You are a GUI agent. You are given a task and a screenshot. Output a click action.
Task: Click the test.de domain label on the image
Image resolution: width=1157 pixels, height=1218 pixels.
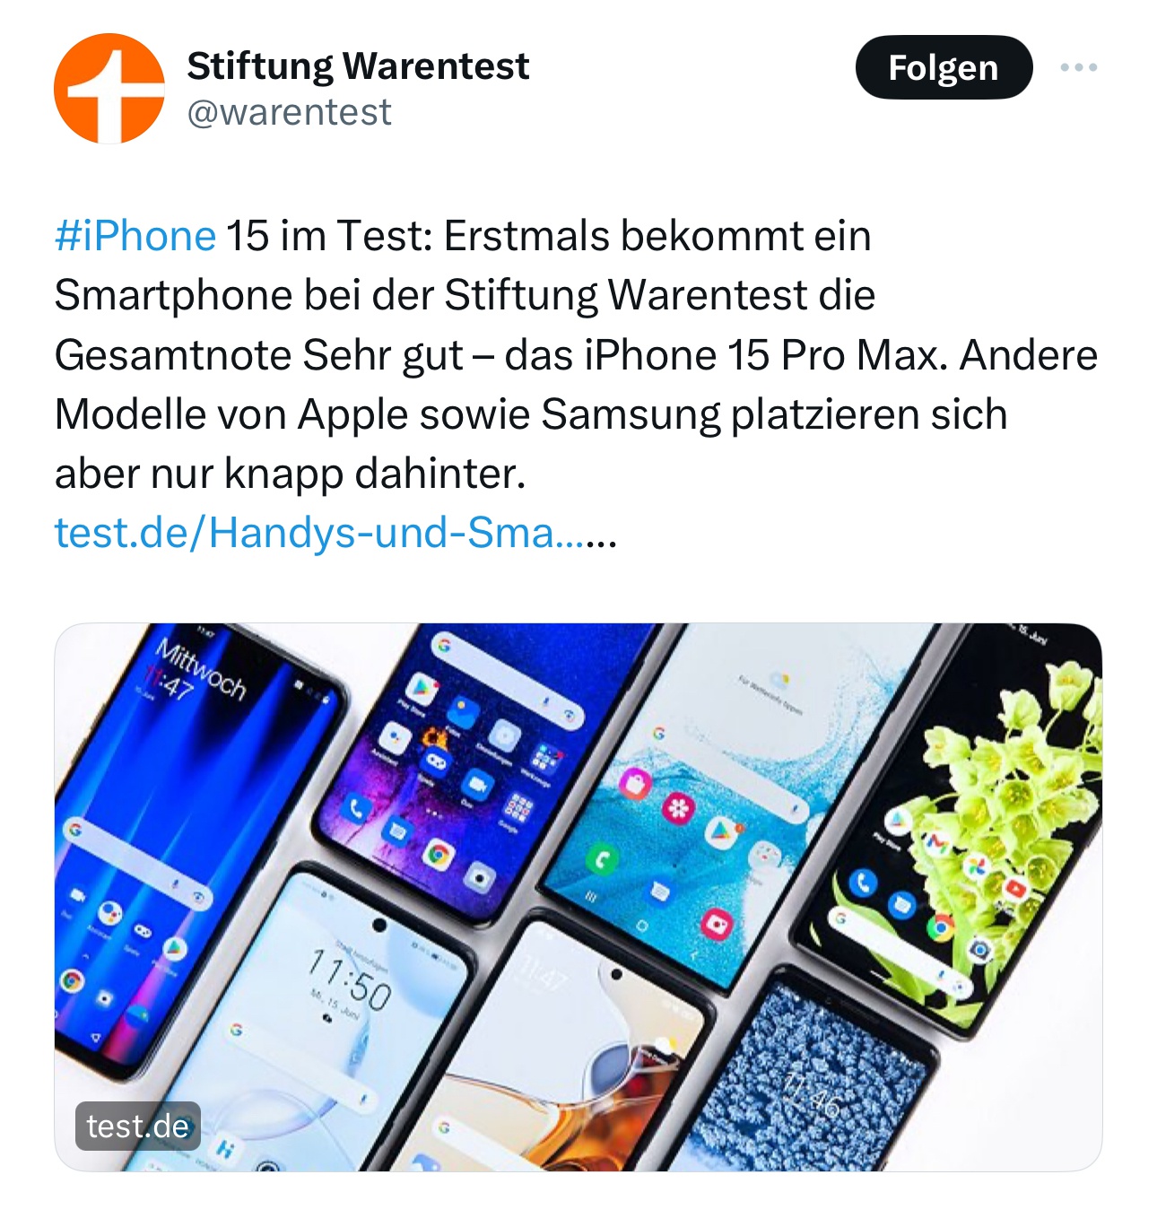tap(138, 1126)
